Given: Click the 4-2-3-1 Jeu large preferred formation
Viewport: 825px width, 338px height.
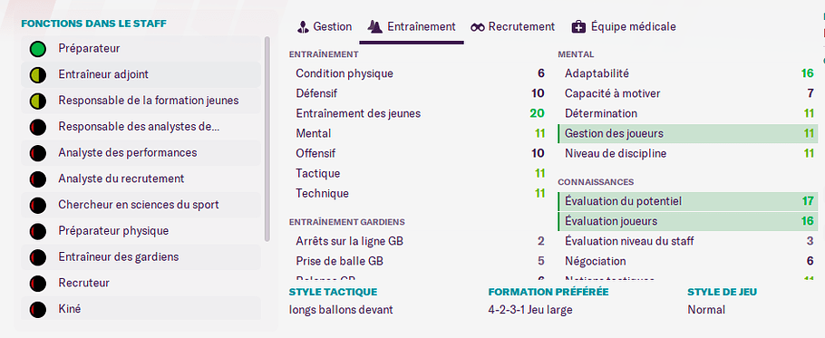Looking at the screenshot, I should (x=529, y=310).
